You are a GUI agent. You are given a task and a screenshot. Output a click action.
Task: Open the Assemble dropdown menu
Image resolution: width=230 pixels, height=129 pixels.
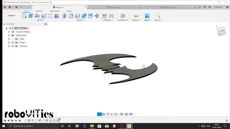[108, 20]
